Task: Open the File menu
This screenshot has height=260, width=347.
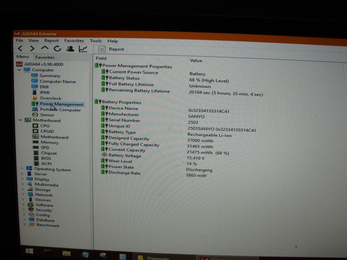Action: pyautogui.click(x=19, y=40)
